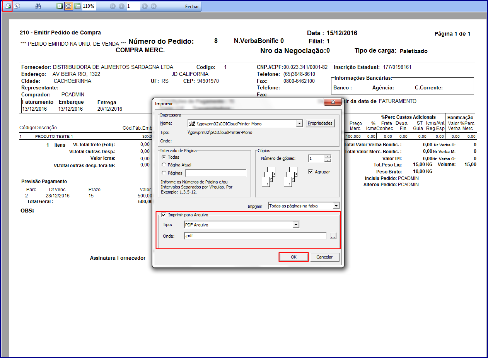The width and height of the screenshot is (488, 358).
Task: Click the CNPJ value 00.023.341/0001-82
Action: pos(305,67)
